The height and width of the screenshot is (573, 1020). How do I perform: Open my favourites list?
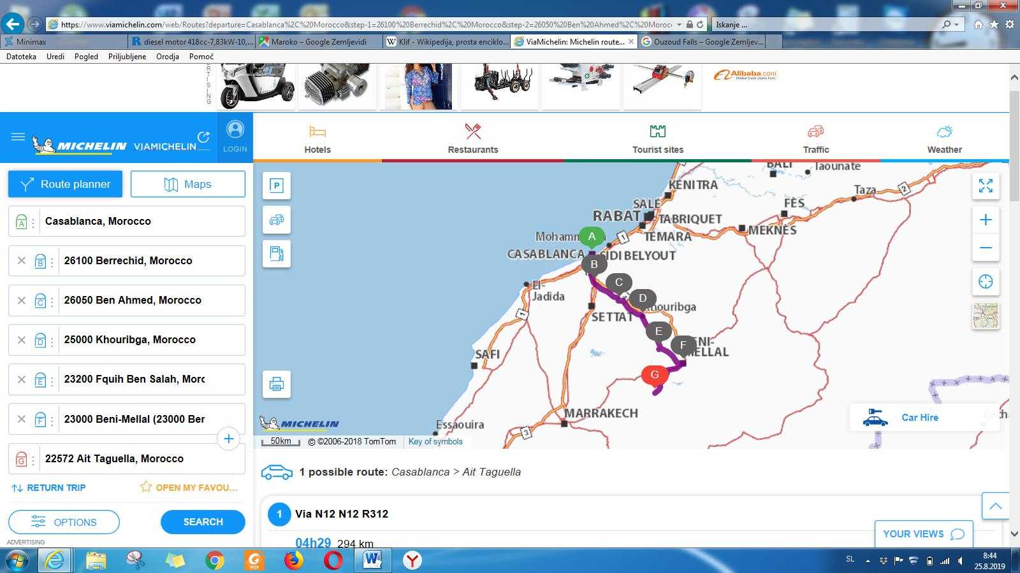[x=189, y=487]
